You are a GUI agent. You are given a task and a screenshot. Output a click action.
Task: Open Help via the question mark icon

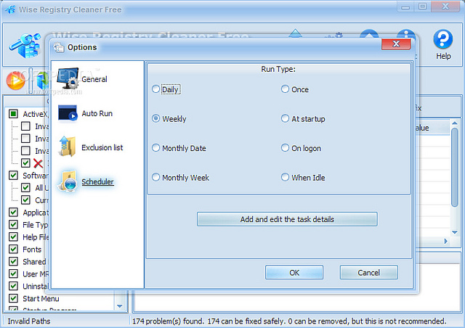pos(442,39)
